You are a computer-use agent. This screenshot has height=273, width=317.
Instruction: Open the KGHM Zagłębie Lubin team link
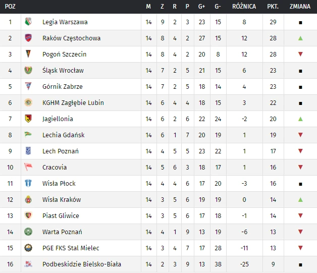click(x=73, y=103)
